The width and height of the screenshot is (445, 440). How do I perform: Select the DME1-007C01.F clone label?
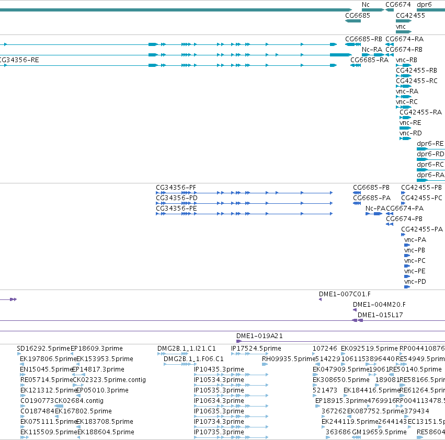tap(345, 294)
